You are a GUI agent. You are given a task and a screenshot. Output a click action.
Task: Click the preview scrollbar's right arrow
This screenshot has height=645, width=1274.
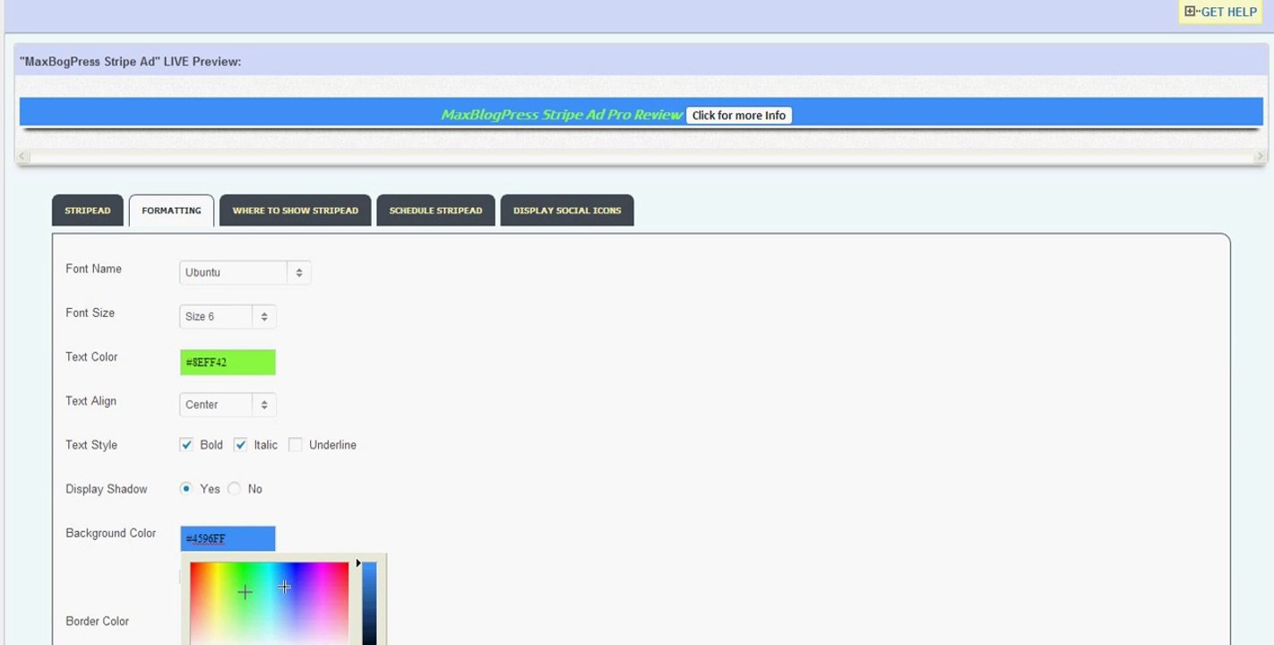coord(1260,157)
